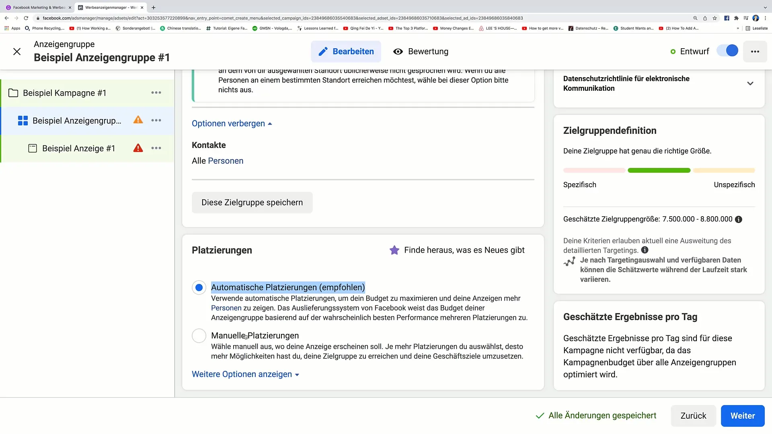Click the Weiter (Next) button
Screen dimensions: 772x434
pyautogui.click(x=742, y=415)
